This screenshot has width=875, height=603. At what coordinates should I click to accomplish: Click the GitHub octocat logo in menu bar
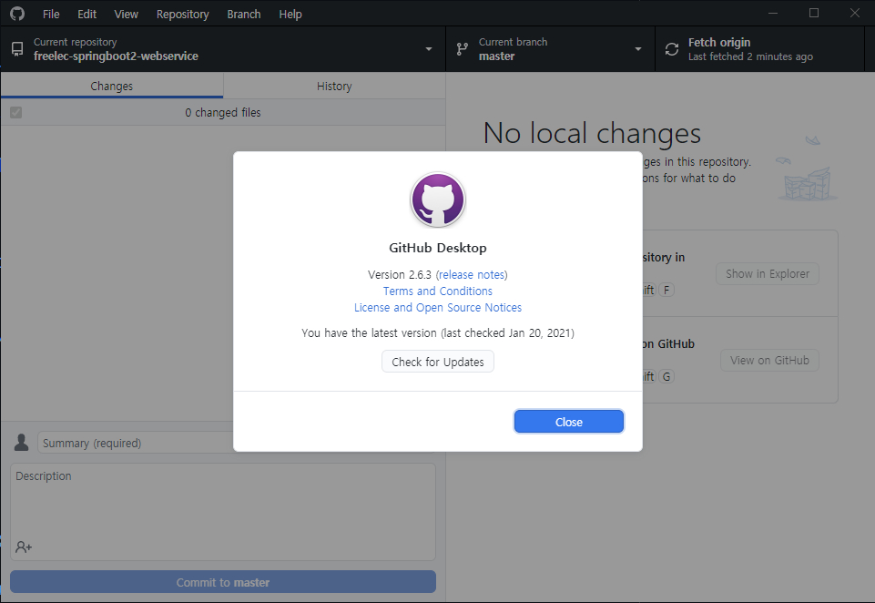17,14
